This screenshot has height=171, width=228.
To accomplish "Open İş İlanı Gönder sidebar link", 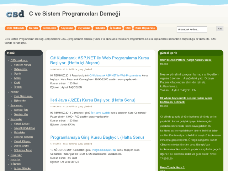I will click(x=22, y=168).
